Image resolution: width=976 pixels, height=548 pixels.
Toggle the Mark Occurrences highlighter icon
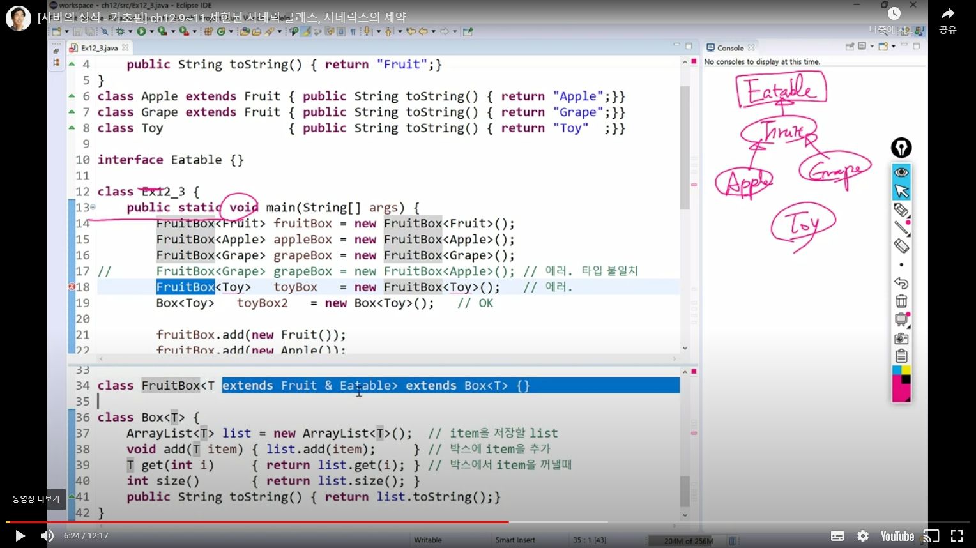(x=305, y=31)
